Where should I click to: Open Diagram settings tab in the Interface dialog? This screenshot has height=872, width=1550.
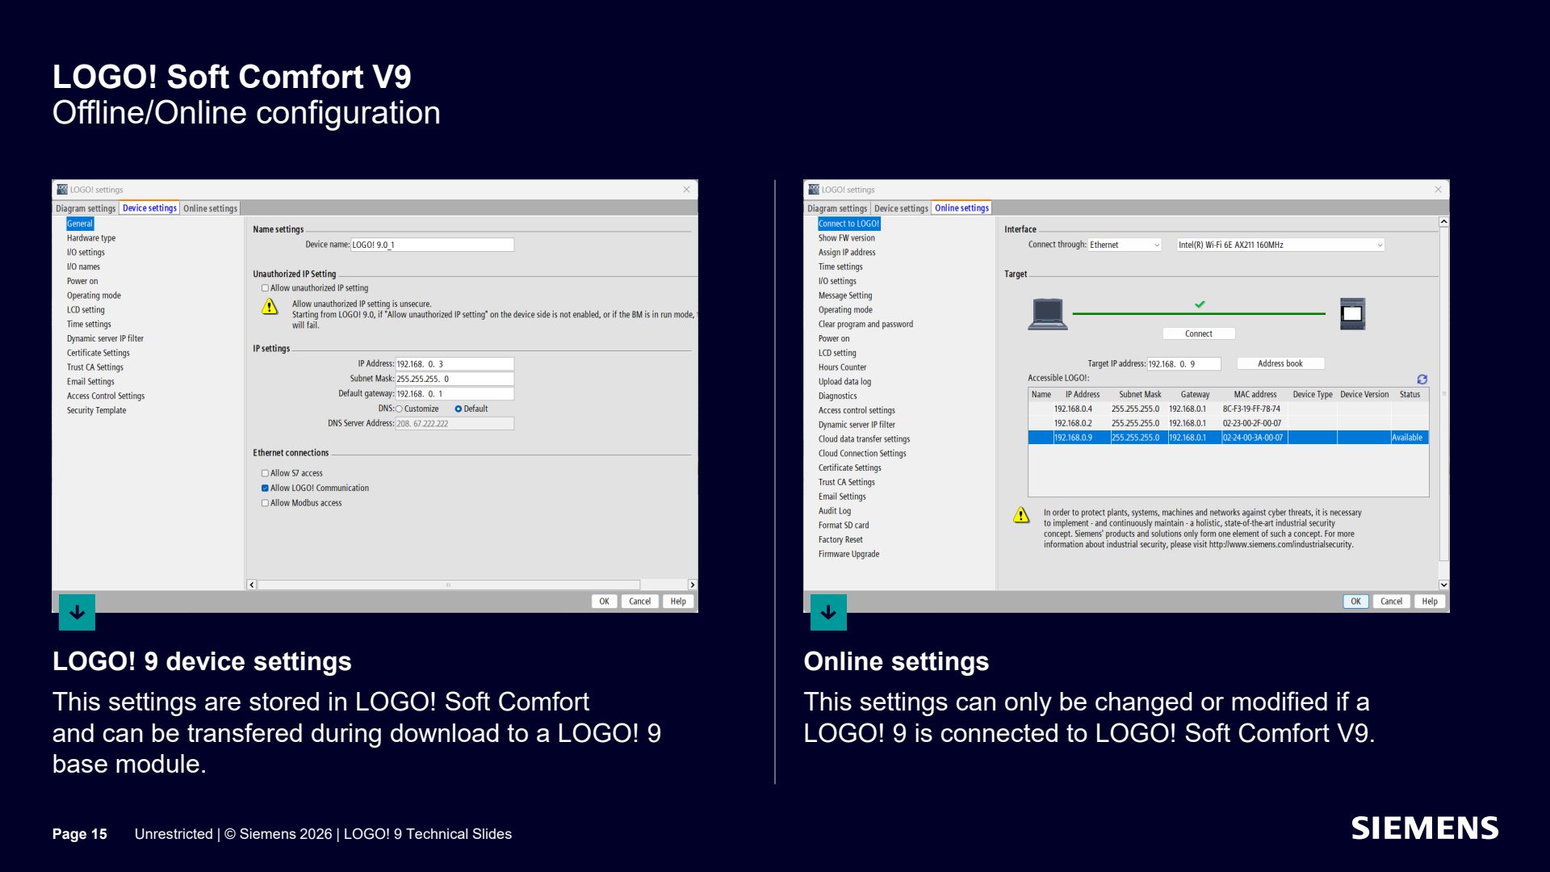(837, 208)
